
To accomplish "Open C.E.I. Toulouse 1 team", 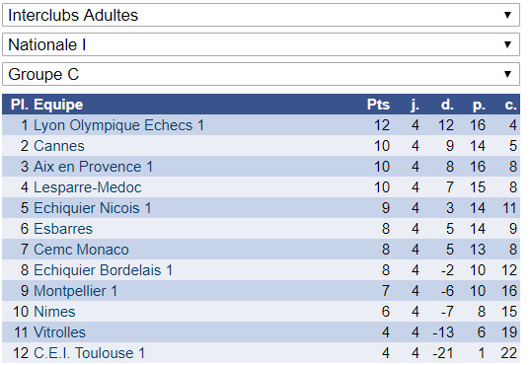I will pyautogui.click(x=89, y=353).
